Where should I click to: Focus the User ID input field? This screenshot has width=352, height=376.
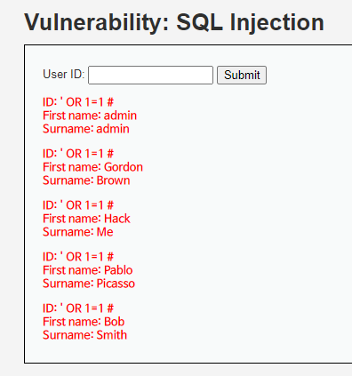coord(150,76)
